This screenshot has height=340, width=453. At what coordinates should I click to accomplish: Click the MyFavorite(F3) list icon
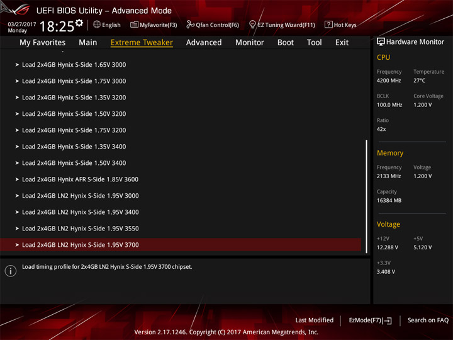click(134, 25)
